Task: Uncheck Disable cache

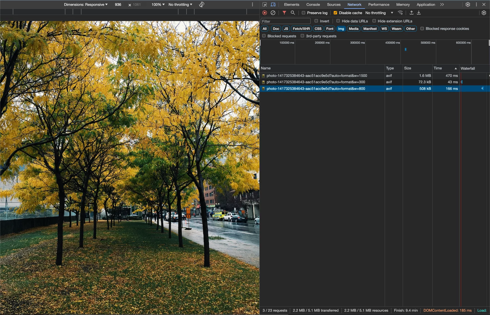Action: [x=335, y=13]
